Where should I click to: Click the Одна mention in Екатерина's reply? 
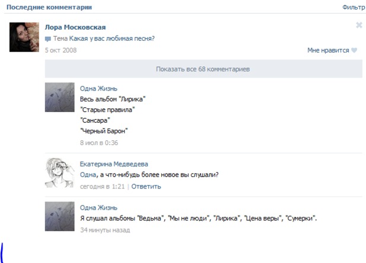pos(88,175)
